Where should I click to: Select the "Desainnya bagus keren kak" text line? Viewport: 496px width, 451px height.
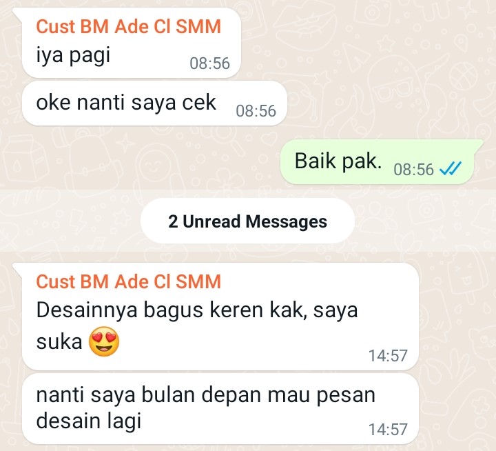click(197, 310)
